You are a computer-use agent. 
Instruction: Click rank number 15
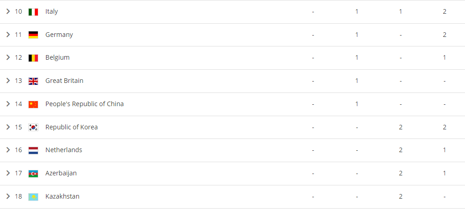18,127
